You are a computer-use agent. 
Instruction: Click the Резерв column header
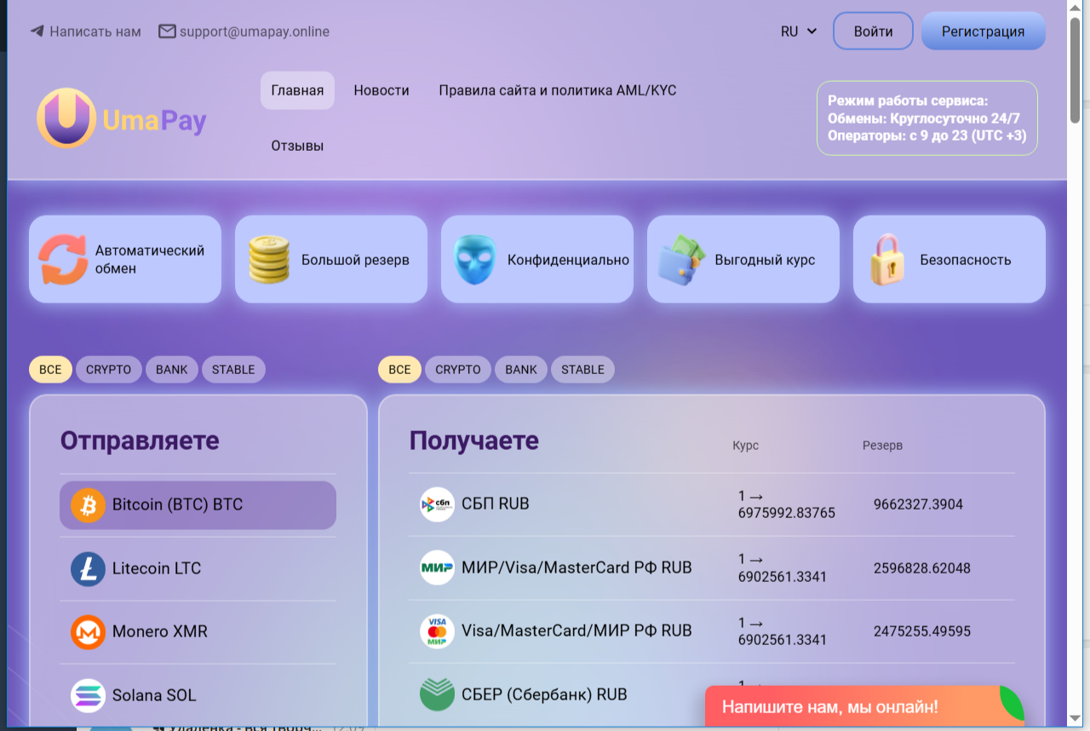[882, 446]
